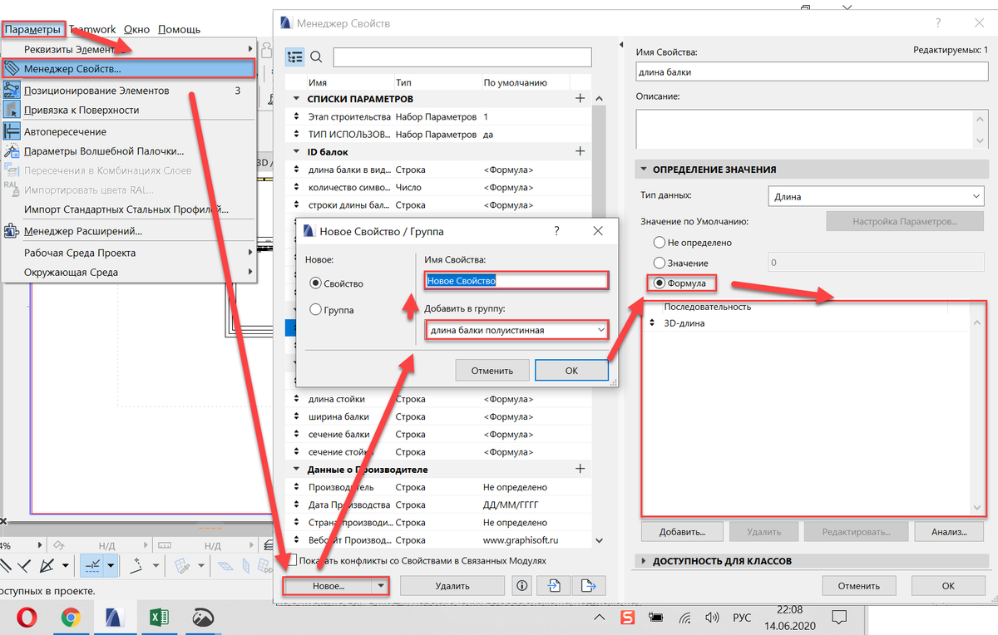
Task: Open the Реквизиты Элементов submenu
Action: click(x=129, y=49)
